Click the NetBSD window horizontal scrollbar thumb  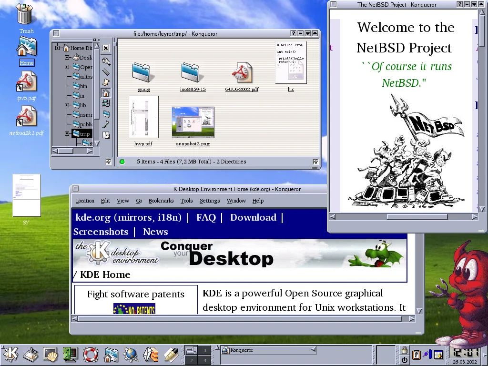pos(417,217)
